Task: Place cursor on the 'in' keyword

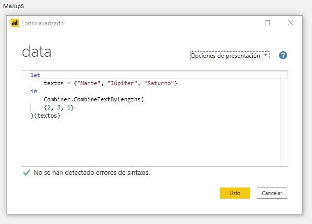Action: [x=34, y=91]
